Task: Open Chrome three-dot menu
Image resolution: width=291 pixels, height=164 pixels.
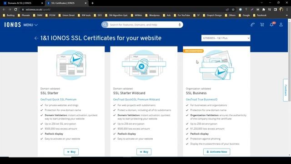Action: pos(287,10)
